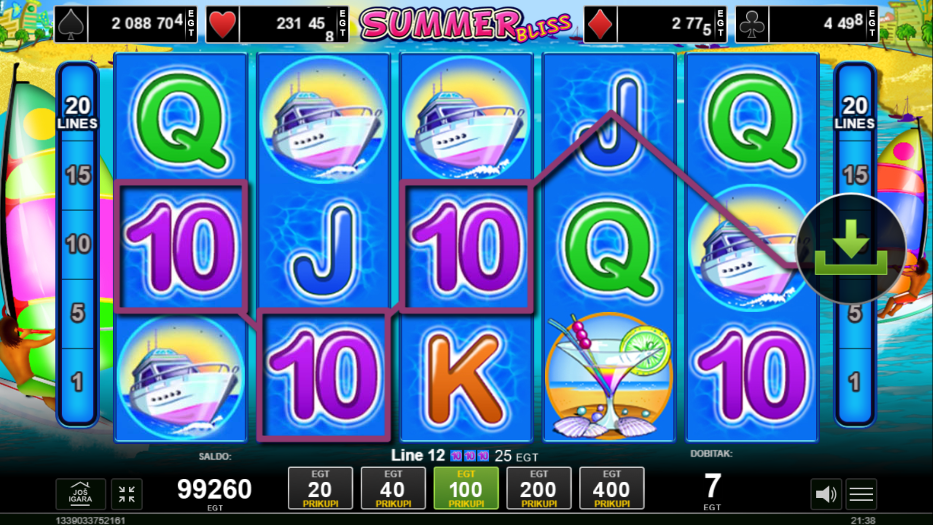Open the hamburger menu
The height and width of the screenshot is (525, 933).
click(x=861, y=494)
